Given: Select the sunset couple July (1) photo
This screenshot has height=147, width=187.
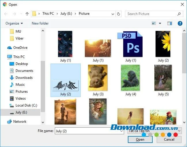Looking at the screenshot, I should [x=98, y=48].
